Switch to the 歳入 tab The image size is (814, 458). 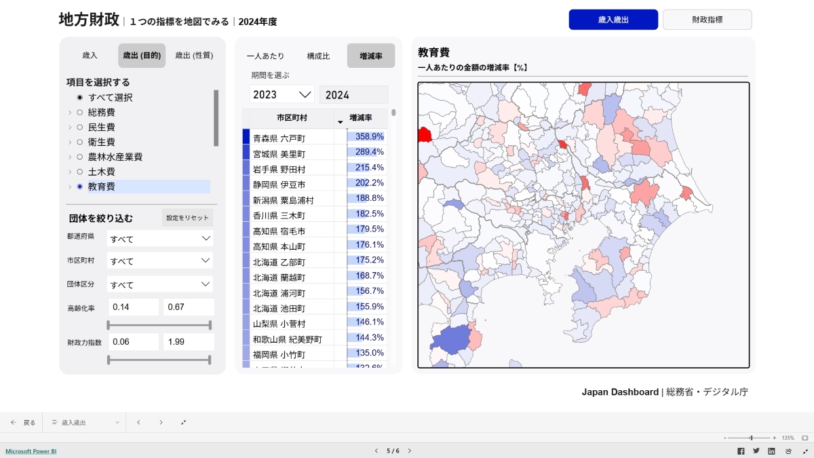tap(90, 56)
